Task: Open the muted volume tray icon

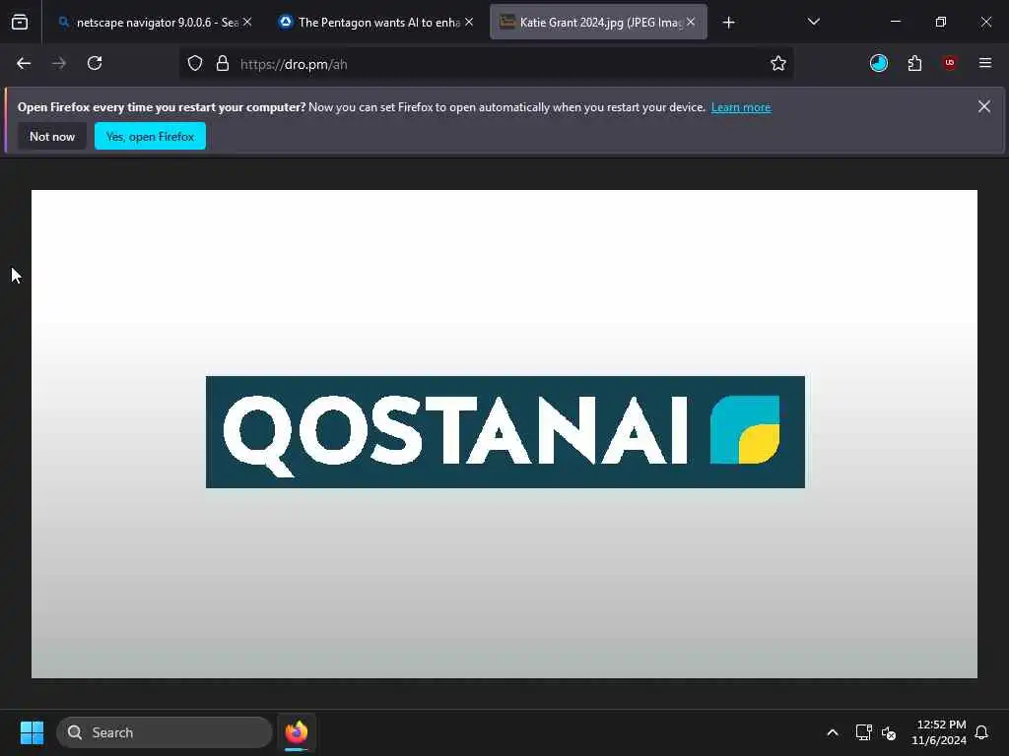Action: (x=889, y=732)
